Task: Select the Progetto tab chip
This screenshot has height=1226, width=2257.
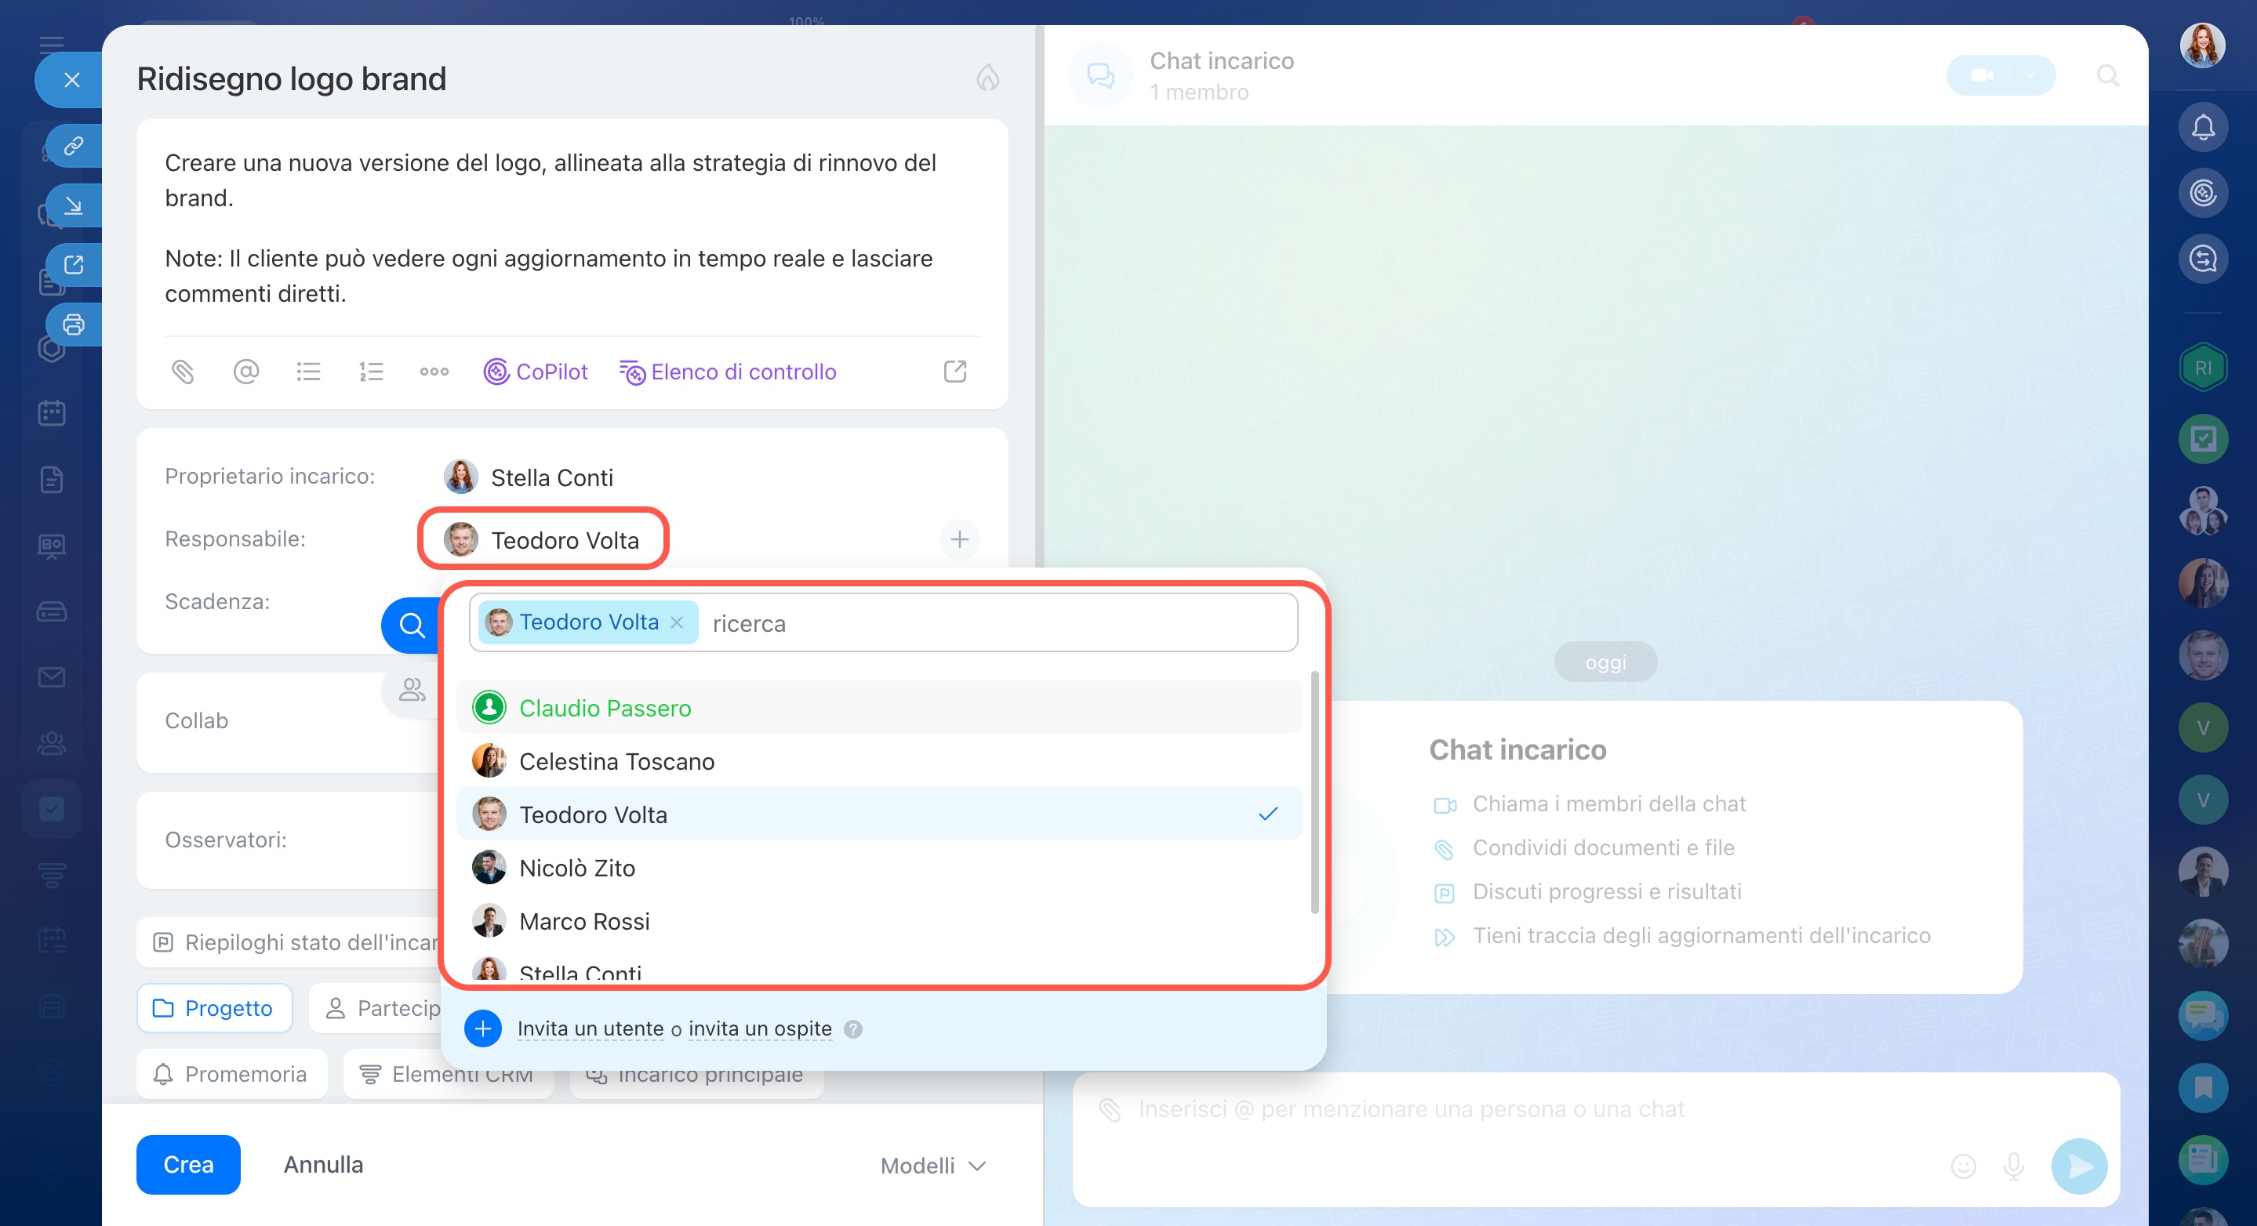Action: (x=214, y=1008)
